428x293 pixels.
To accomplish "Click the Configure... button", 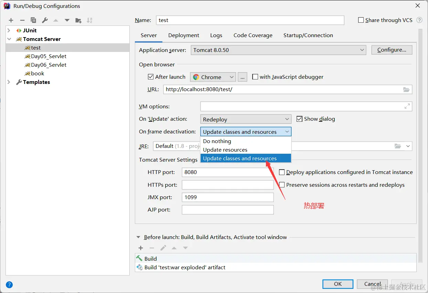I will (392, 50).
